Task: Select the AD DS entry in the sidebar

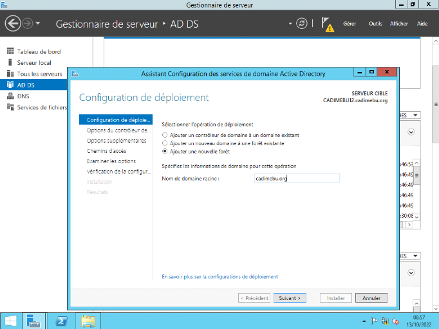Action: [33, 85]
